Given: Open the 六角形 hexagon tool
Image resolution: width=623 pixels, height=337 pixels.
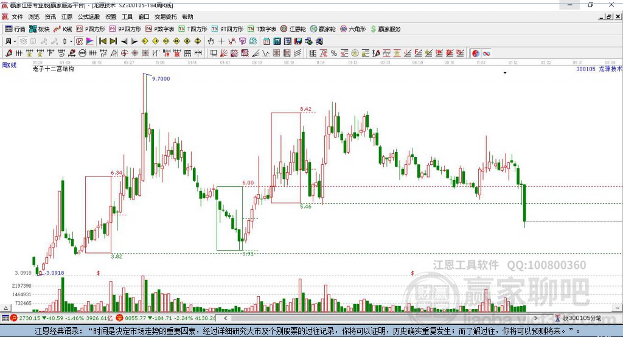Looking at the screenshot, I should pyautogui.click(x=353, y=29).
